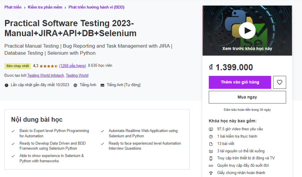Click the star rating display
This screenshot has height=177, width=302.
click(x=48, y=66)
